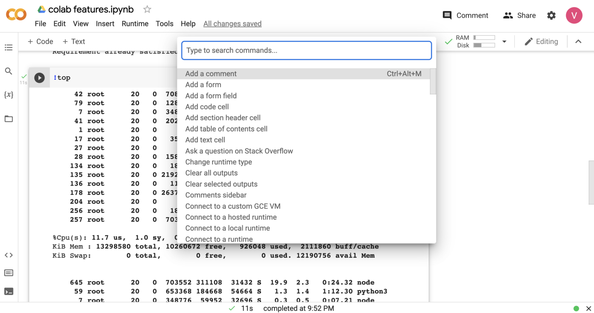Click the !top code text
The width and height of the screenshot is (594, 313).
tap(62, 78)
